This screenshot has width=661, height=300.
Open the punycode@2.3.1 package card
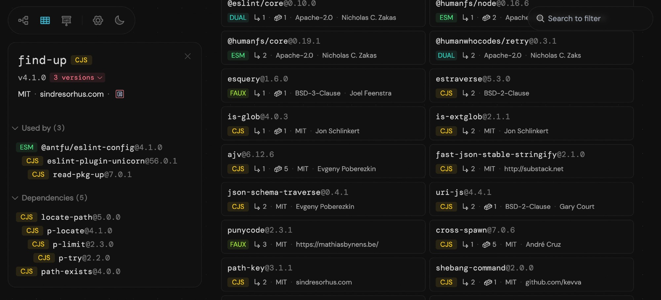(x=323, y=237)
